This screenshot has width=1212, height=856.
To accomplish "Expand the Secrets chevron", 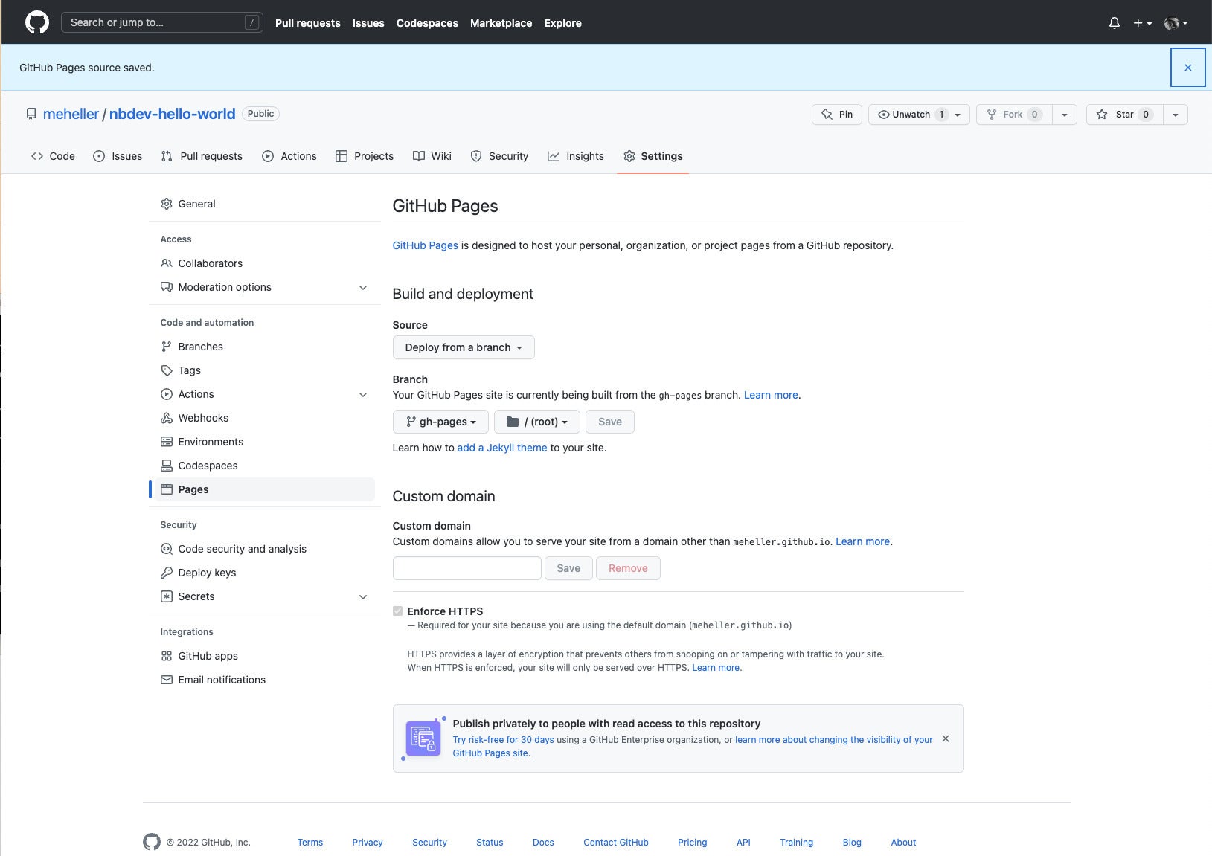I will [x=363, y=596].
